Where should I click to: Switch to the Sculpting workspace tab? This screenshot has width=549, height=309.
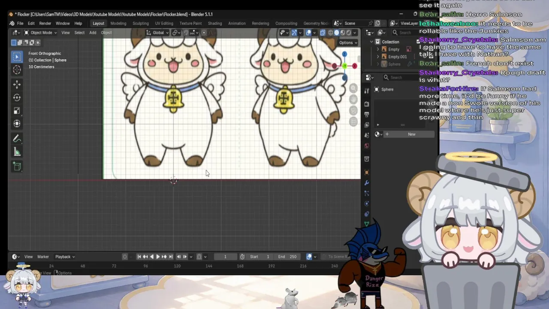[141, 23]
